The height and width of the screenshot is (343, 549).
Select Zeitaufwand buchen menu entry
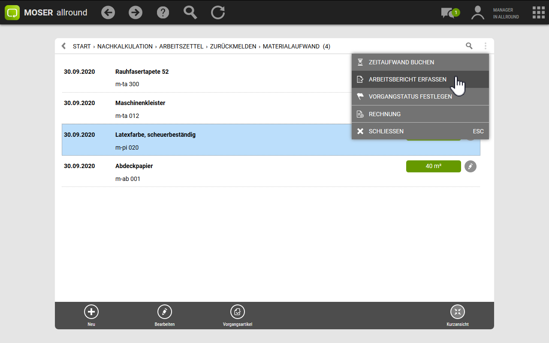coord(401,62)
